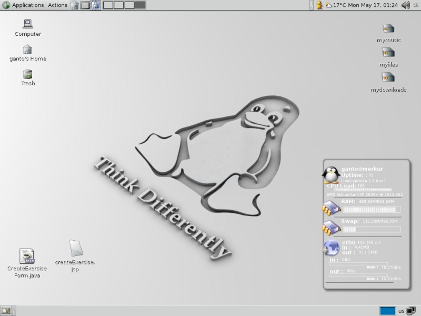The image size is (421, 316).
Task: Click the yellow messenger buddy icon
Action: pos(319,5)
